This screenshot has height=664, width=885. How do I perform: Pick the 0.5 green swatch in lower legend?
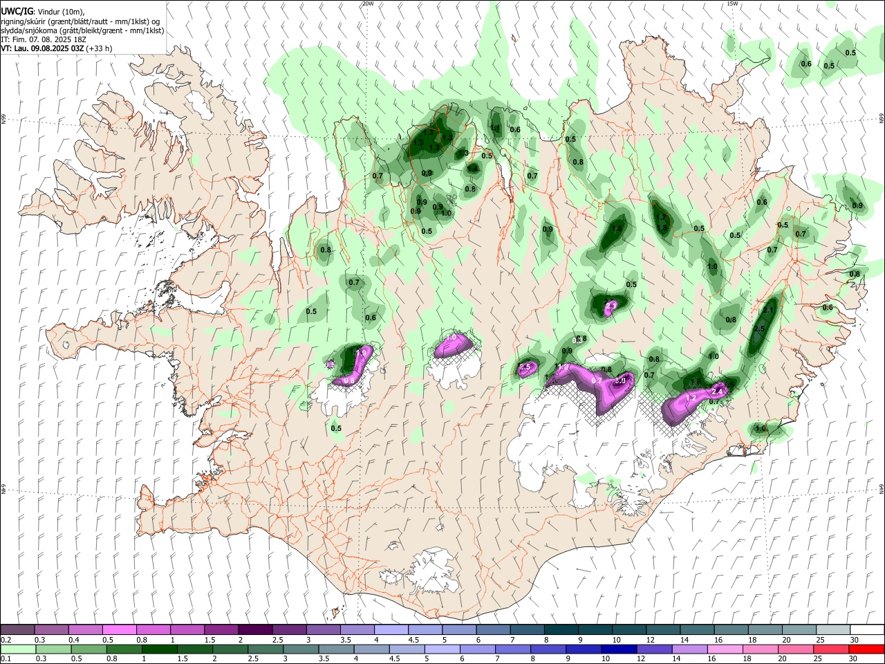(89, 649)
